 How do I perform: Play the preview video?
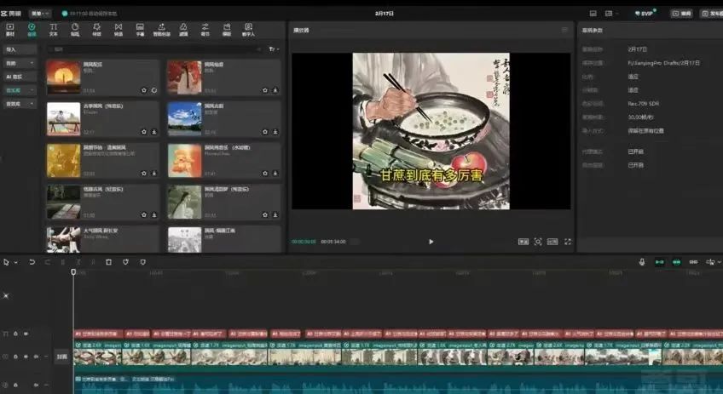click(431, 242)
